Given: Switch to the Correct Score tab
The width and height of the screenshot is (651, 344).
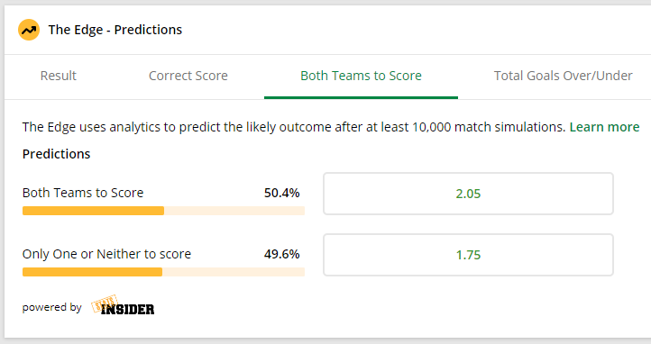Looking at the screenshot, I should pyautogui.click(x=188, y=76).
